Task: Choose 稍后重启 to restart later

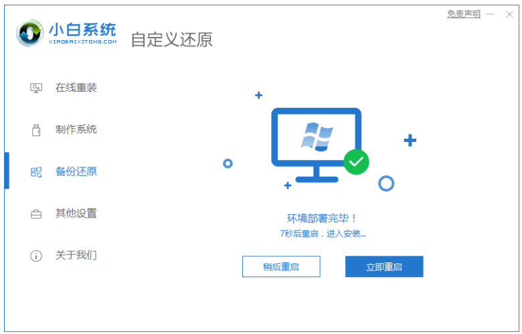Action: [x=281, y=267]
